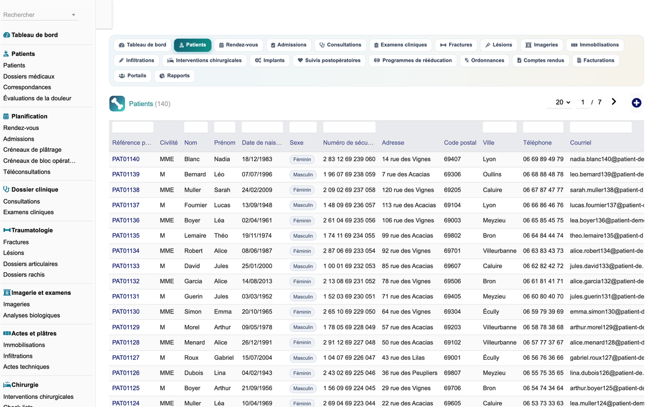Viewport: 658px width, 407px height.
Task: Click the current page number field
Action: [x=583, y=102]
